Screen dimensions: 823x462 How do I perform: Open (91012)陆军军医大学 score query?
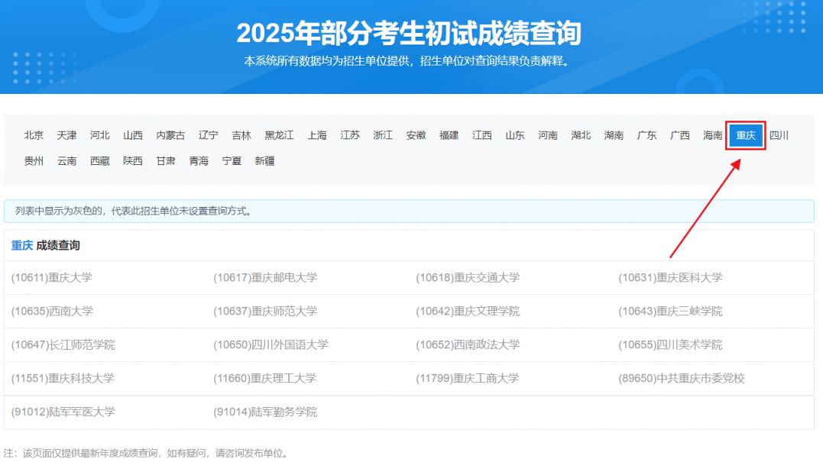point(63,412)
